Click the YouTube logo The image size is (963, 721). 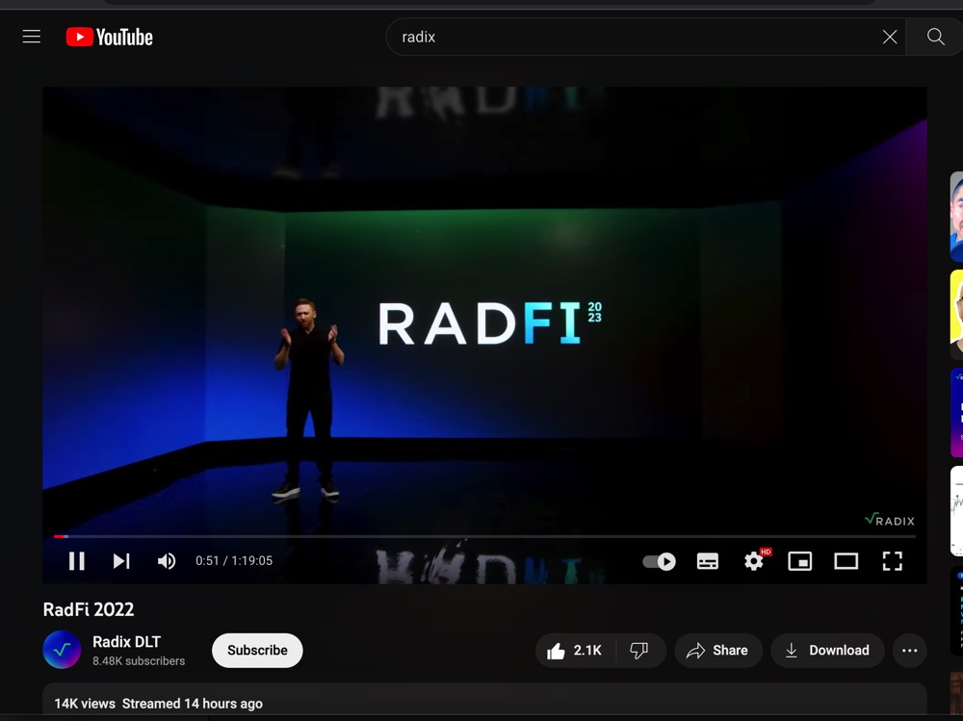pos(109,37)
